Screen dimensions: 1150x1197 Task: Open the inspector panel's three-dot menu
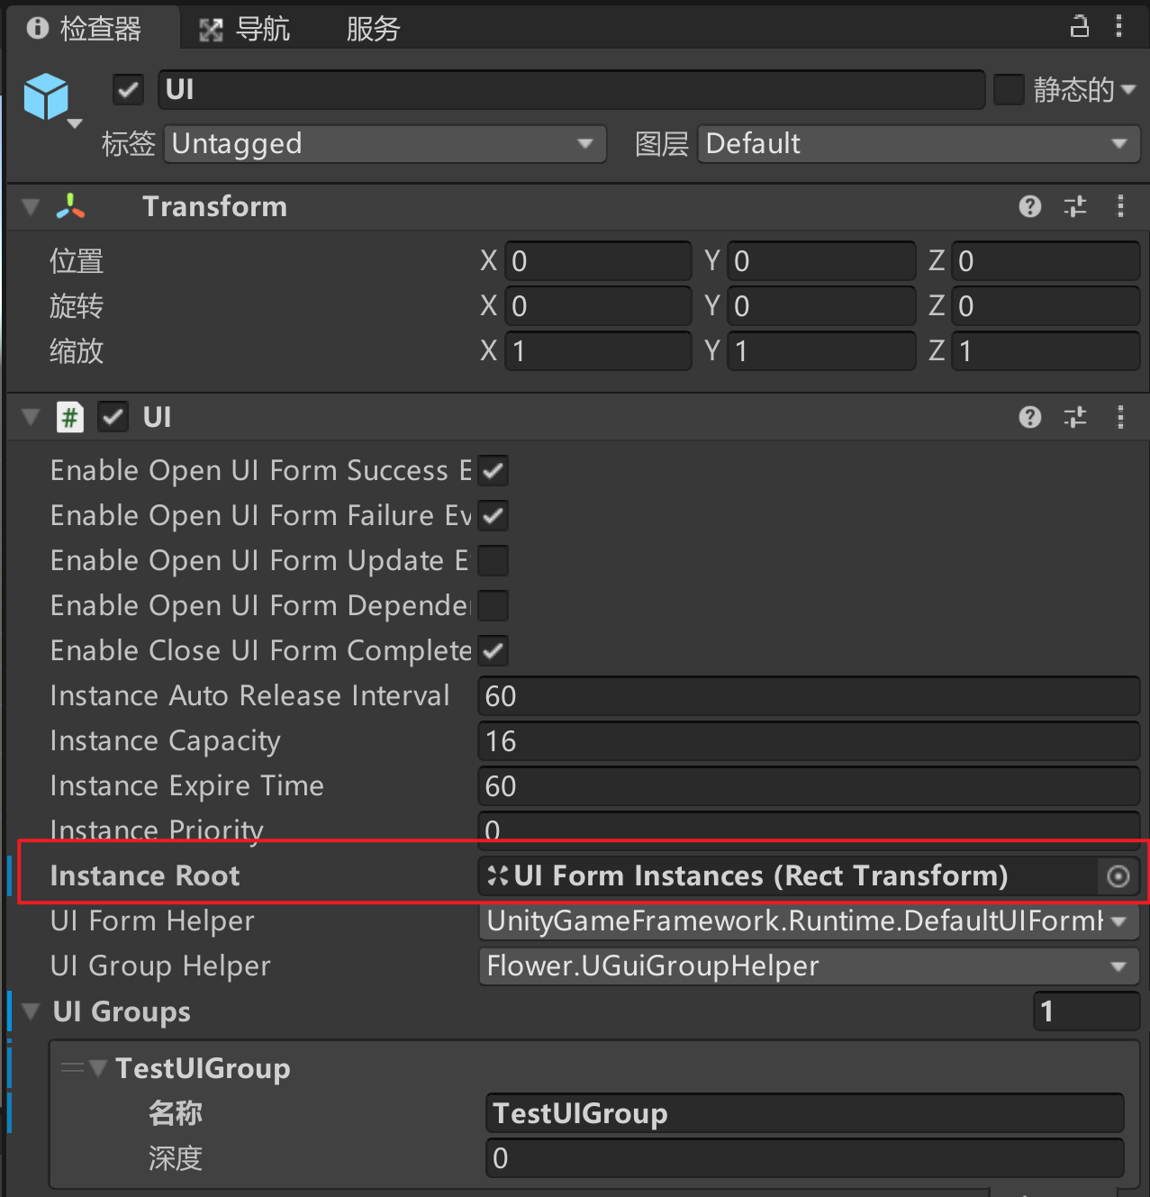(x=1119, y=26)
